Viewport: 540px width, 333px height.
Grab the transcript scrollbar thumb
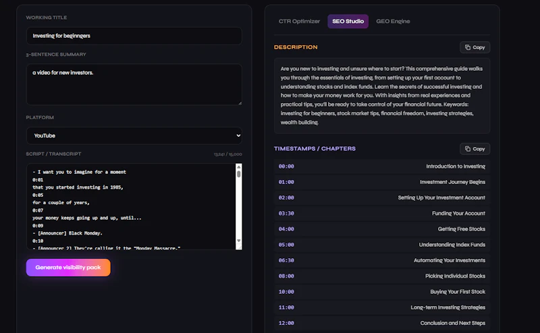coord(239,174)
